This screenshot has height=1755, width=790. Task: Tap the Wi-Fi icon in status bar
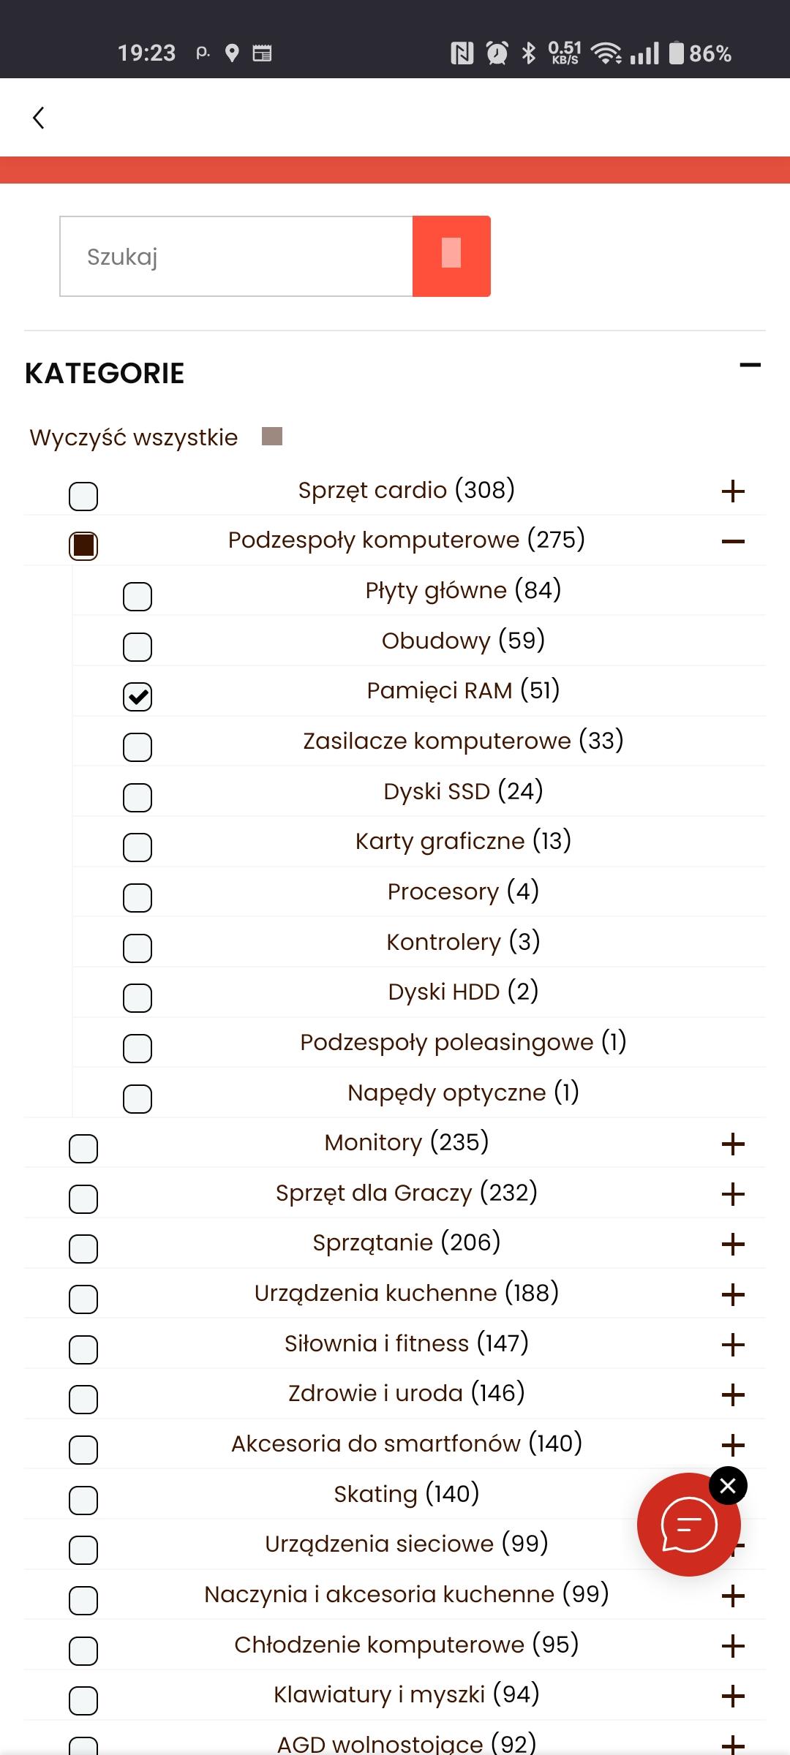click(x=606, y=53)
